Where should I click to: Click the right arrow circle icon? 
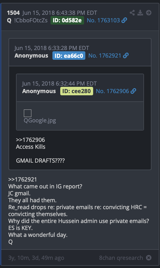coord(149,13)
